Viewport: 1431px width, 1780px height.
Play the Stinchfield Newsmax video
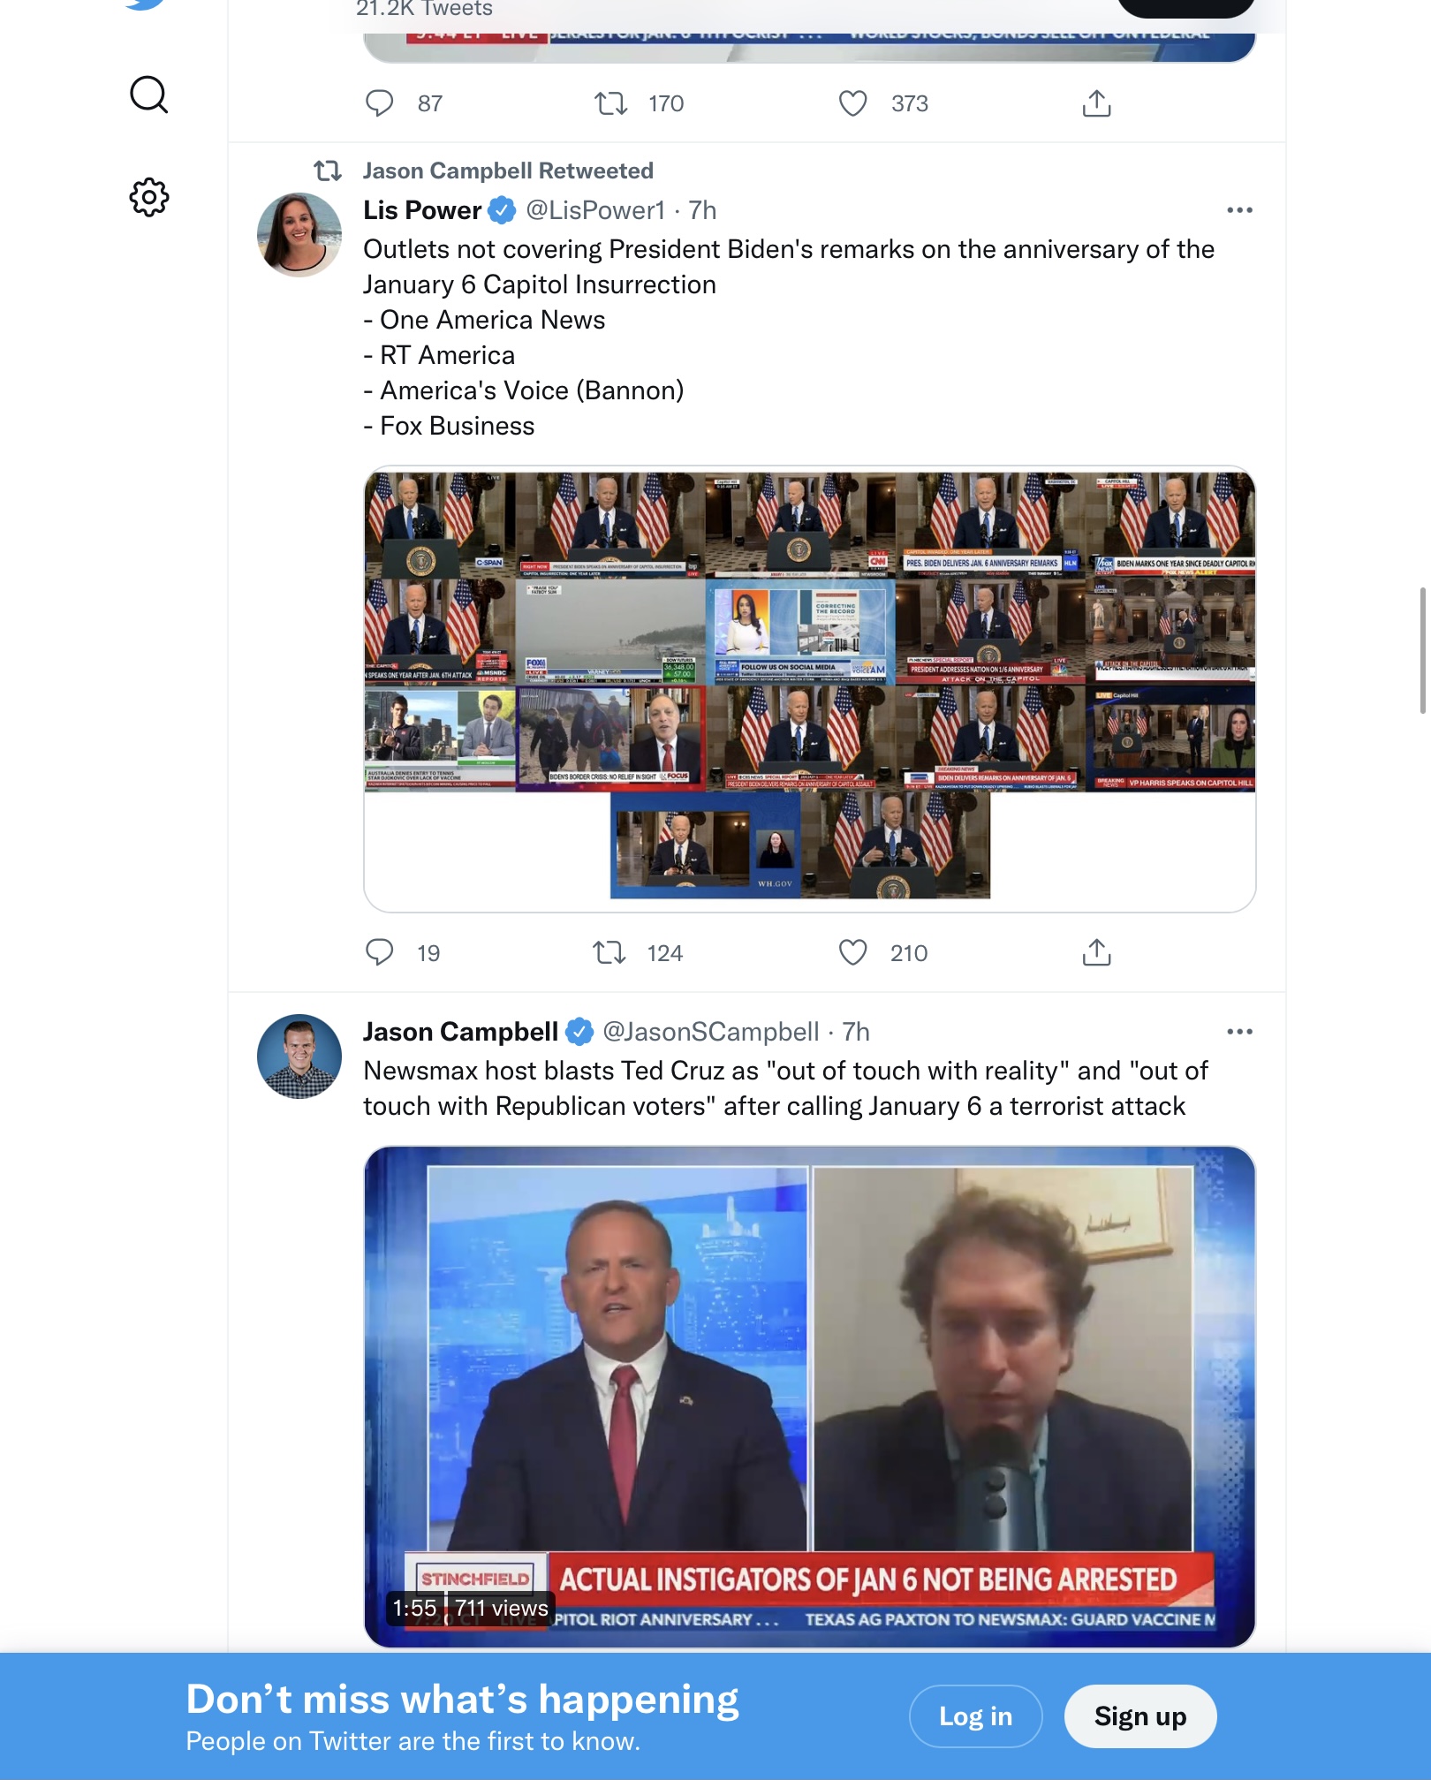click(810, 1397)
